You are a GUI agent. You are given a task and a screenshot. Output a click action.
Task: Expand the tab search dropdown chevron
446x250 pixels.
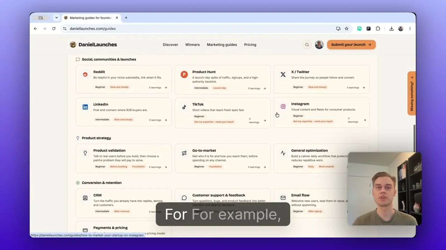tap(57, 18)
